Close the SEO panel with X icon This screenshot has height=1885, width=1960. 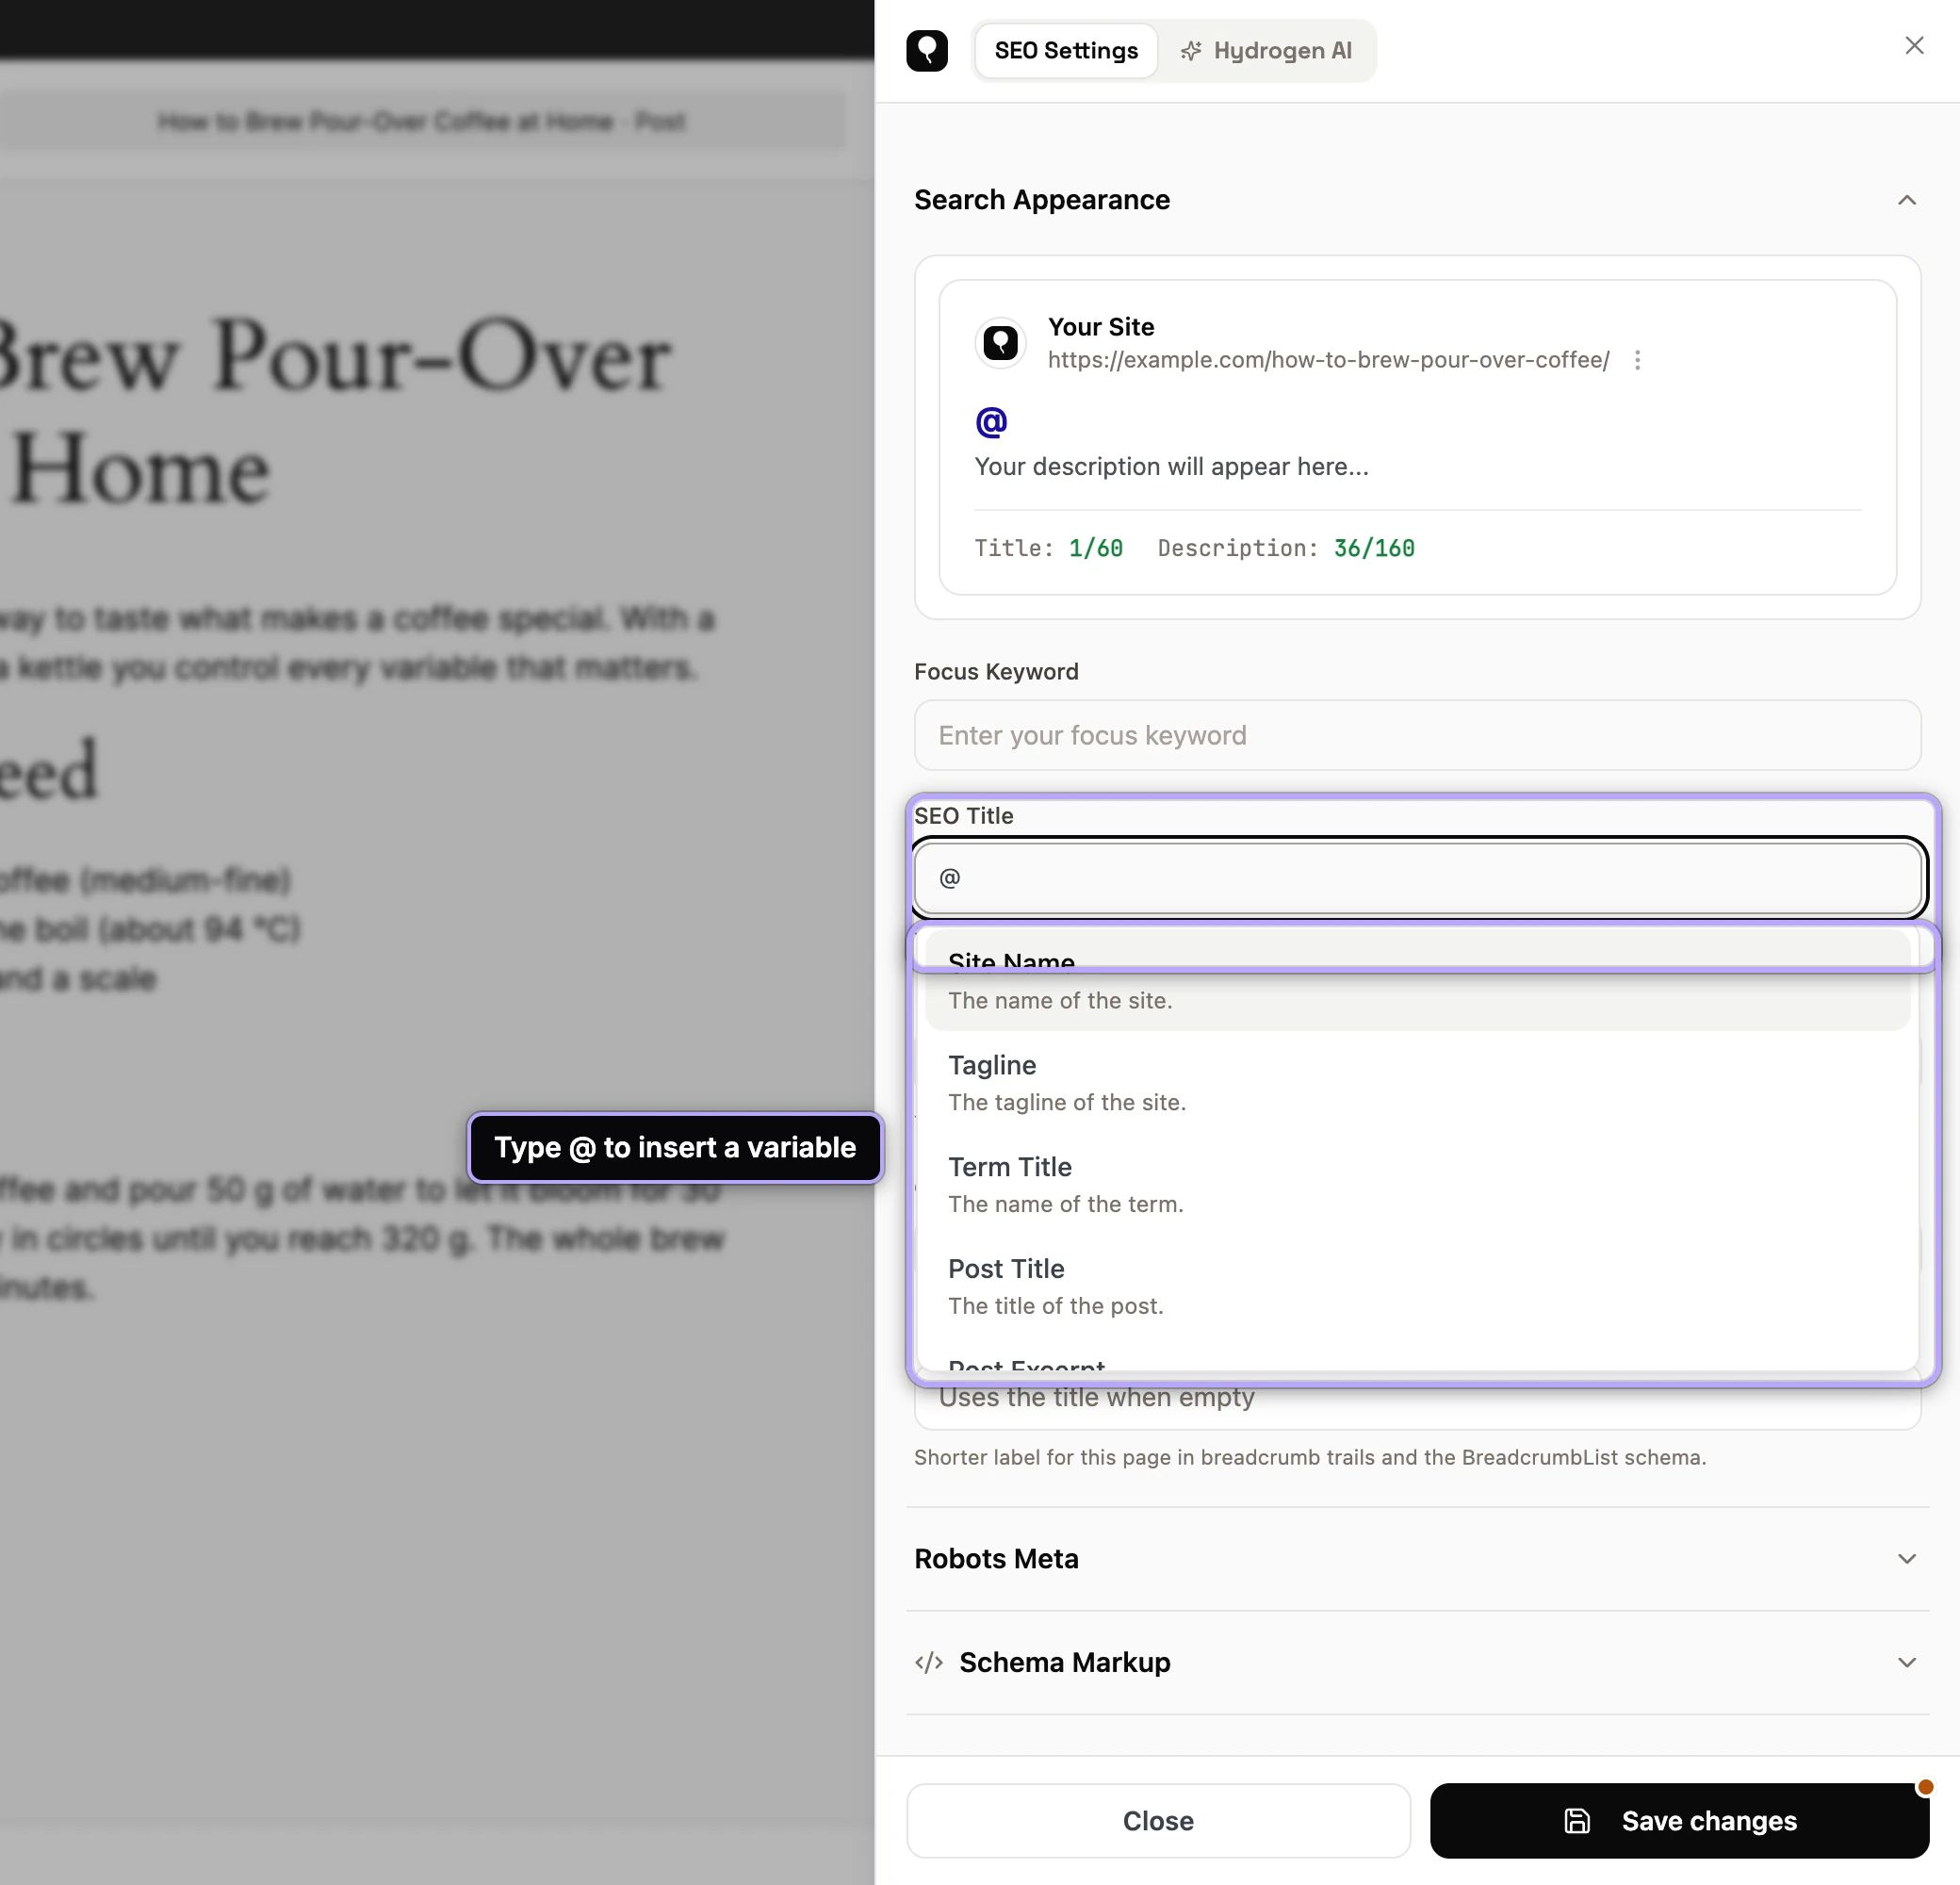[1913, 46]
